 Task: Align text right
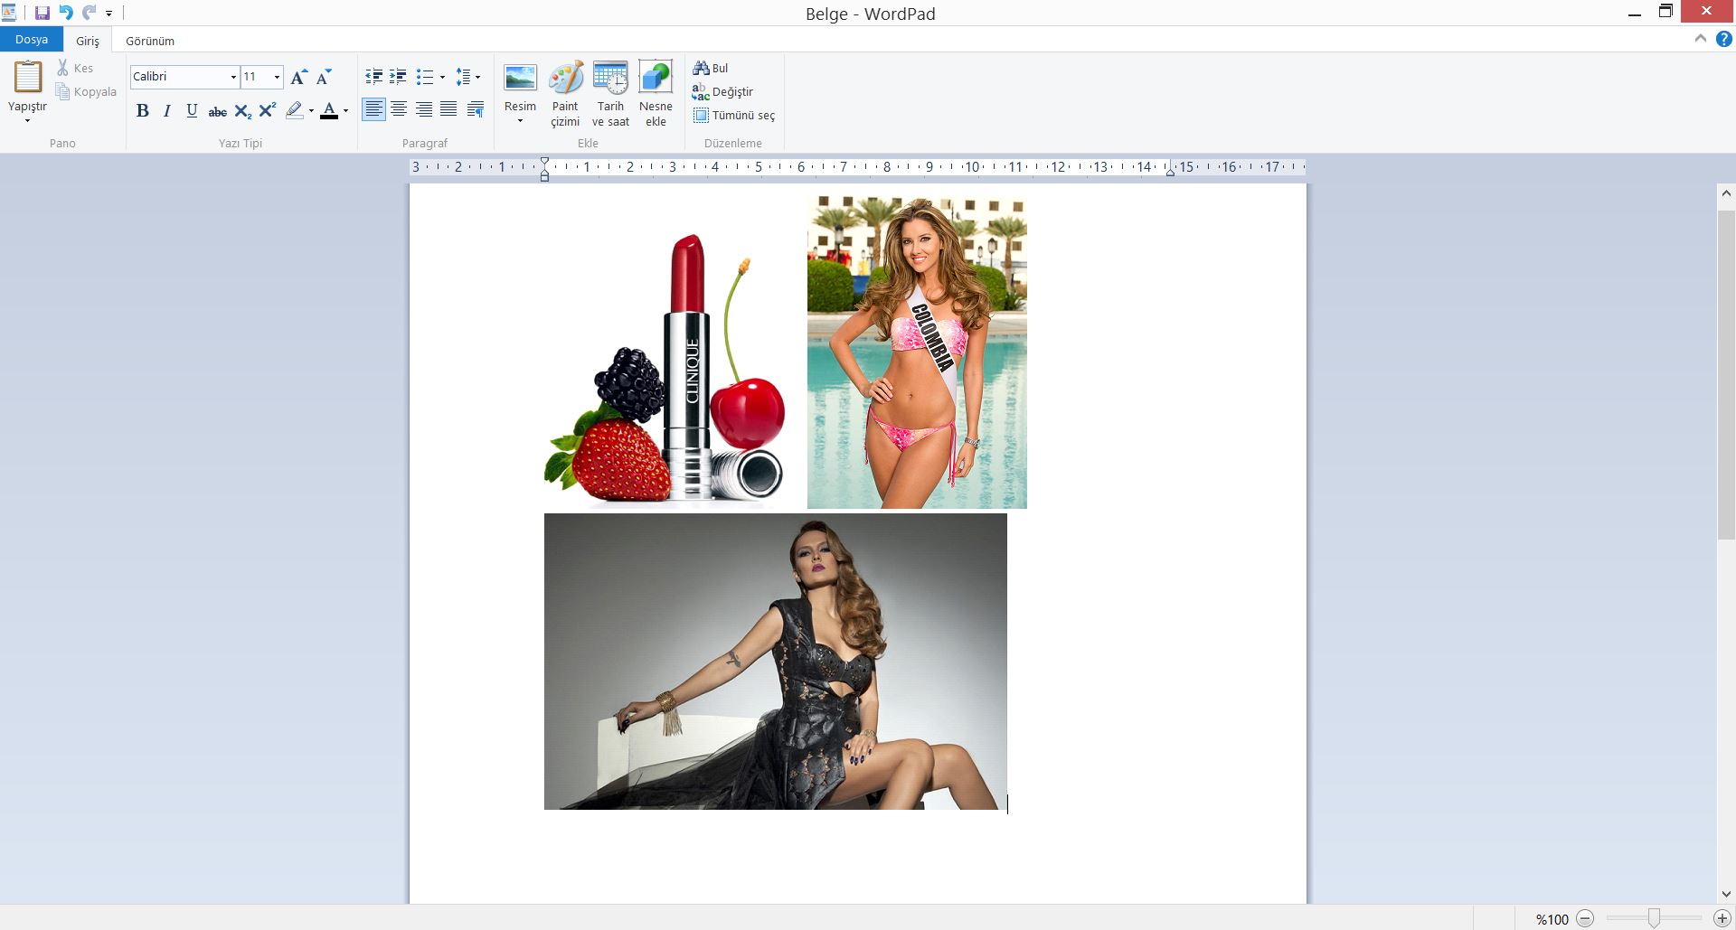pyautogui.click(x=423, y=109)
